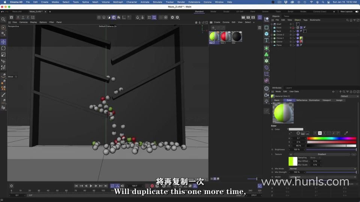Toggle Y axis lock
Image resolution: width=360 pixels, height=202 pixels.
23,18
